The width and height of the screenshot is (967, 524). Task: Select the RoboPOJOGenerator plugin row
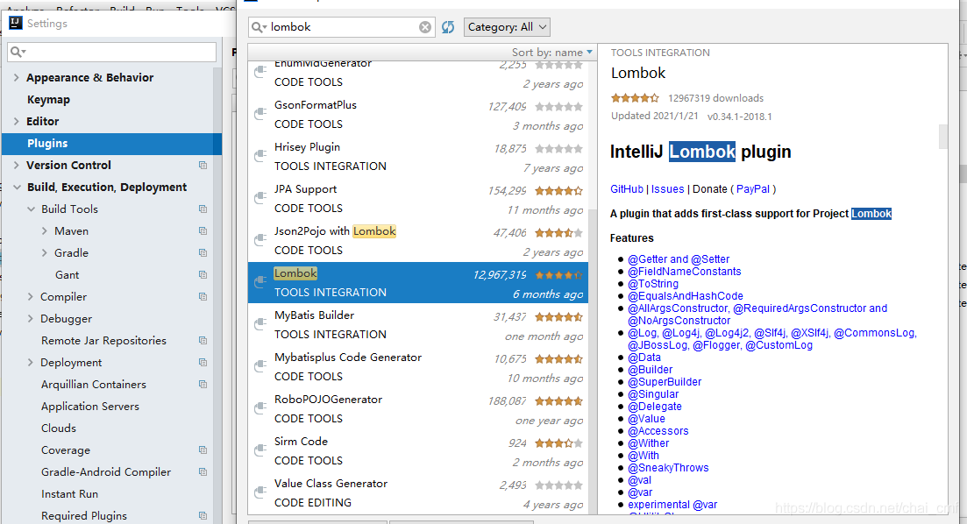(x=418, y=408)
